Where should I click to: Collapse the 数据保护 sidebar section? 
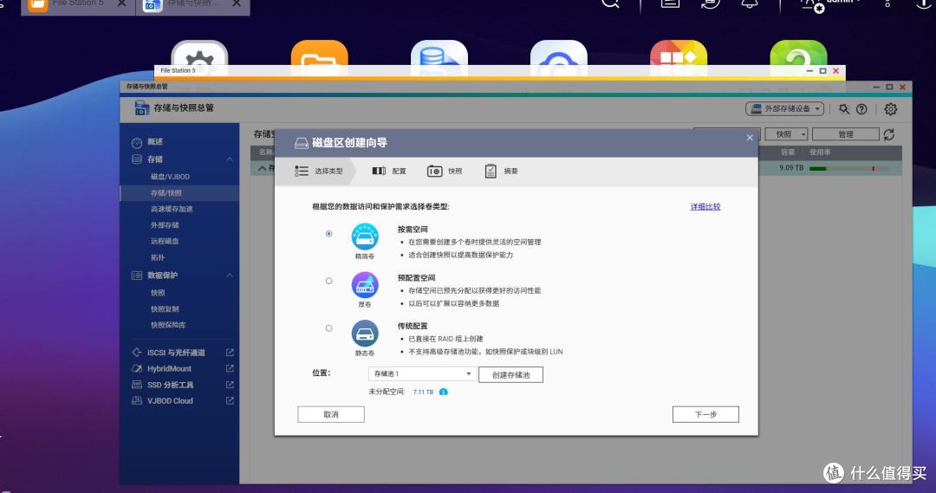click(x=230, y=276)
